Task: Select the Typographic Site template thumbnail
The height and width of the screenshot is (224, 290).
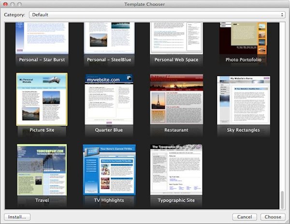Action: pos(176,170)
